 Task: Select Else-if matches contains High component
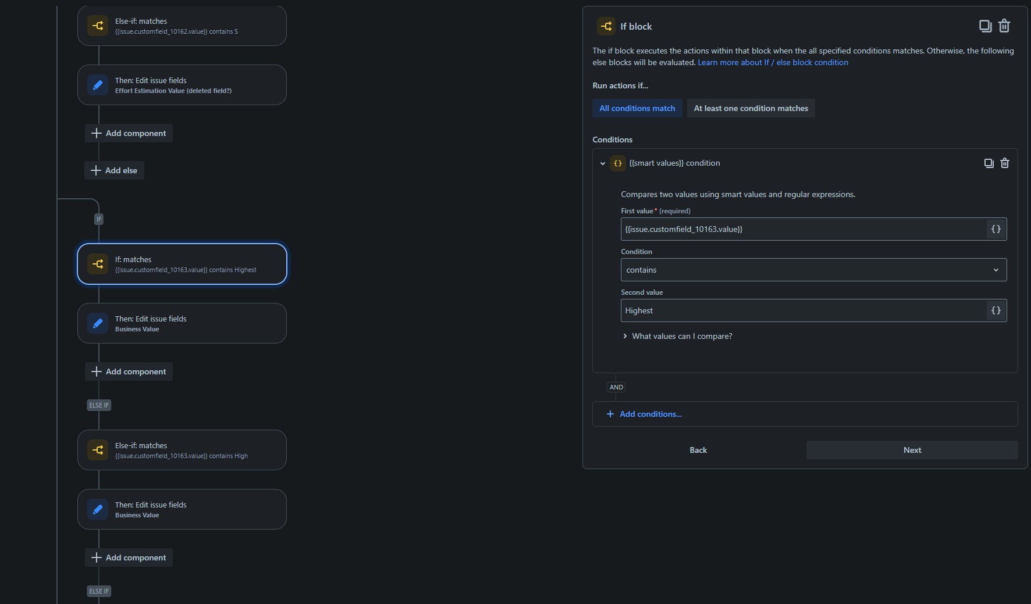pos(182,450)
